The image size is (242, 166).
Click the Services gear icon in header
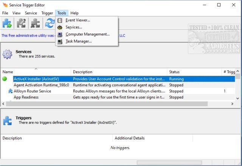[x=8, y=54]
